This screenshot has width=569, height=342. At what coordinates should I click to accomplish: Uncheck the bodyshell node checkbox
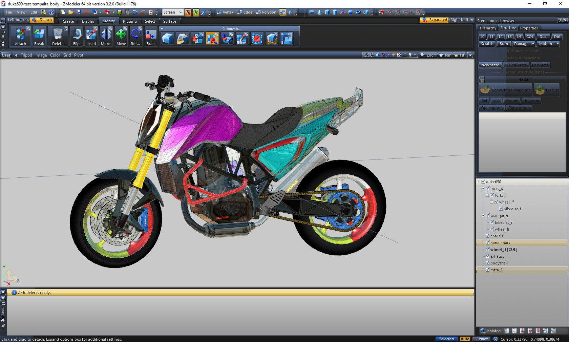[x=488, y=263]
